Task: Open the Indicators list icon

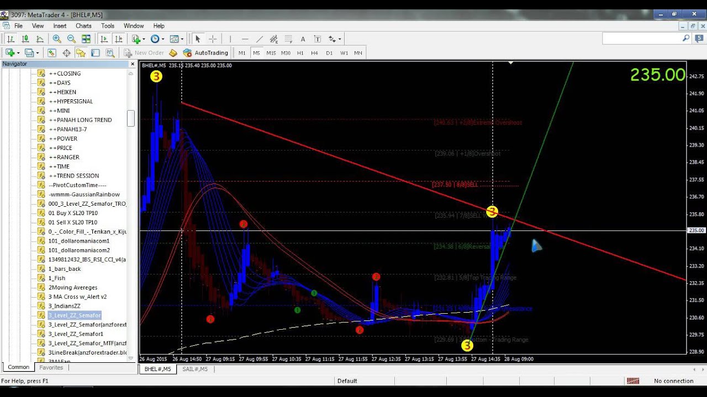Action: click(135, 39)
